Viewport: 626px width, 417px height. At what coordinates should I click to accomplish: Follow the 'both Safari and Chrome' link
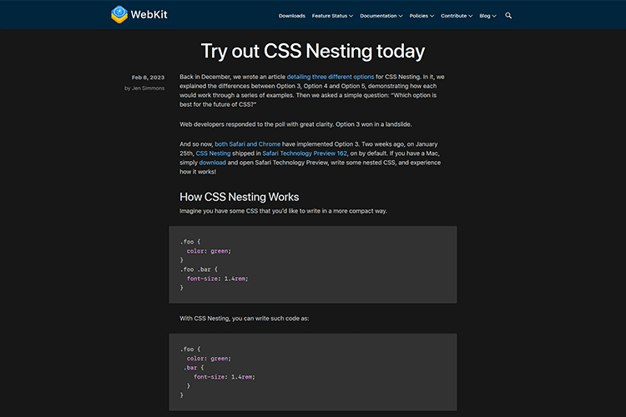[248, 143]
